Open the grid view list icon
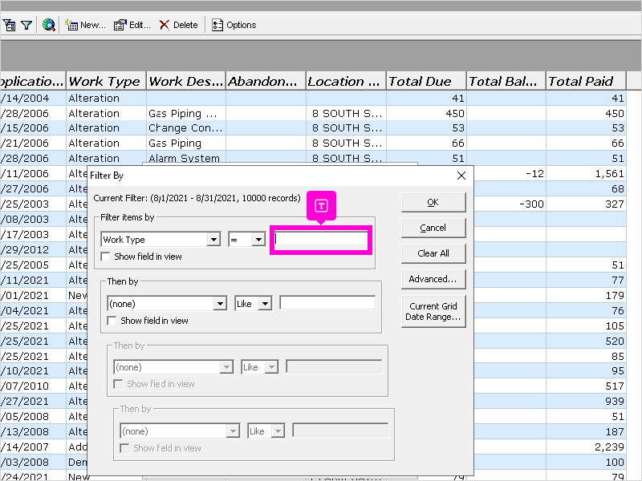The height and width of the screenshot is (481, 642). (x=10, y=26)
